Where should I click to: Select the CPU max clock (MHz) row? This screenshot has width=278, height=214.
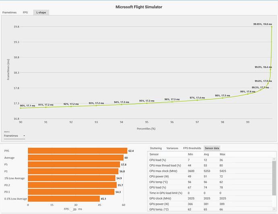coord(210,171)
